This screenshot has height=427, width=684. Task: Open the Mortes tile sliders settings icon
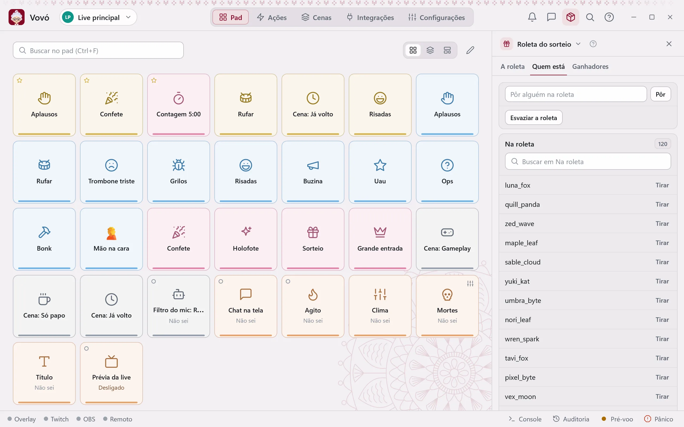[x=470, y=283]
